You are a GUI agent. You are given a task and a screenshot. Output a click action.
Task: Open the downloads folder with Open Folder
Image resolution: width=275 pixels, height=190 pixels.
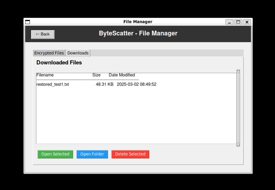click(92, 154)
